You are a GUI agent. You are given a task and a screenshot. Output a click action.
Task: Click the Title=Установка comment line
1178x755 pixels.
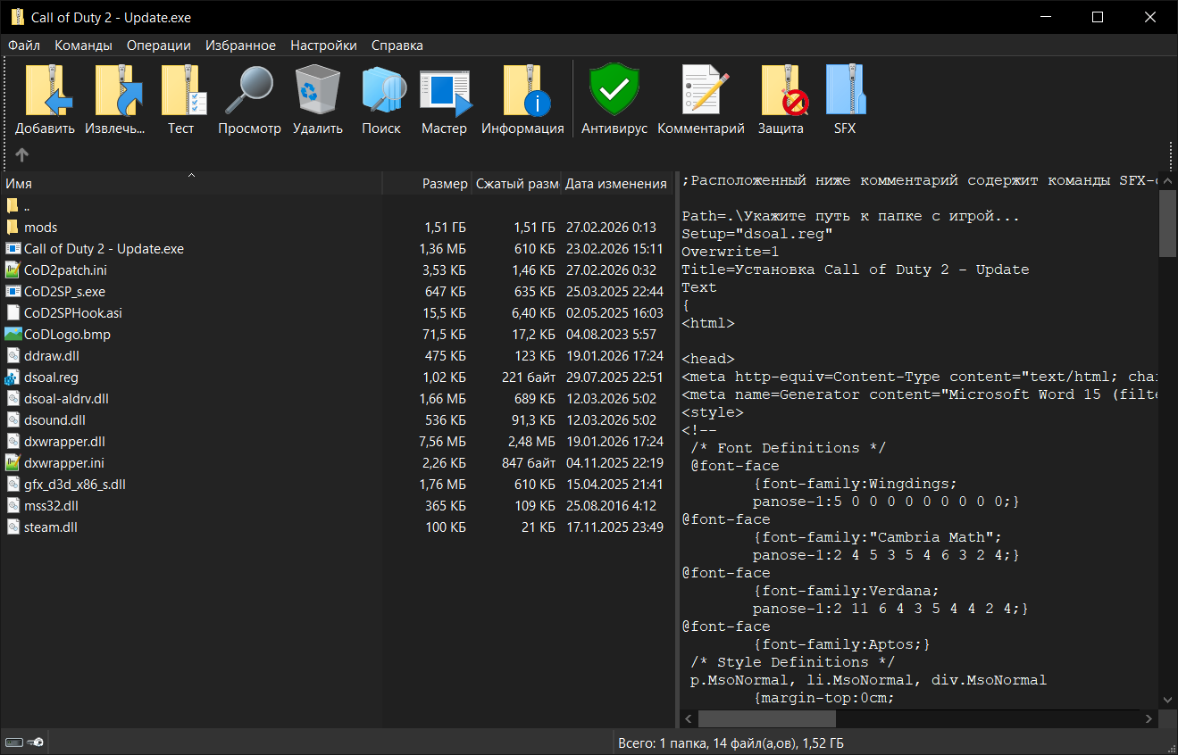tap(855, 270)
